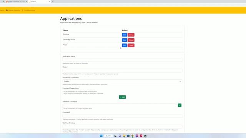Click the green plus button beside Detached Commands

[180, 105]
